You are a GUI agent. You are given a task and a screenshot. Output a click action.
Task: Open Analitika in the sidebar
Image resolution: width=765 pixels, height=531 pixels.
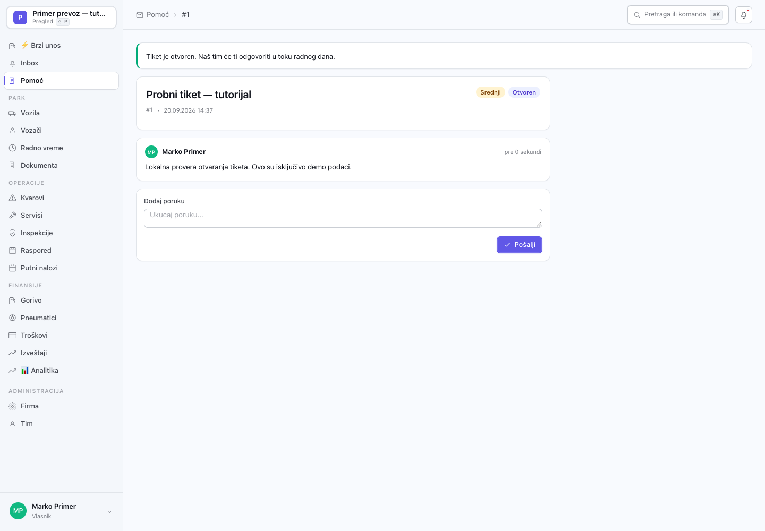pos(61,371)
